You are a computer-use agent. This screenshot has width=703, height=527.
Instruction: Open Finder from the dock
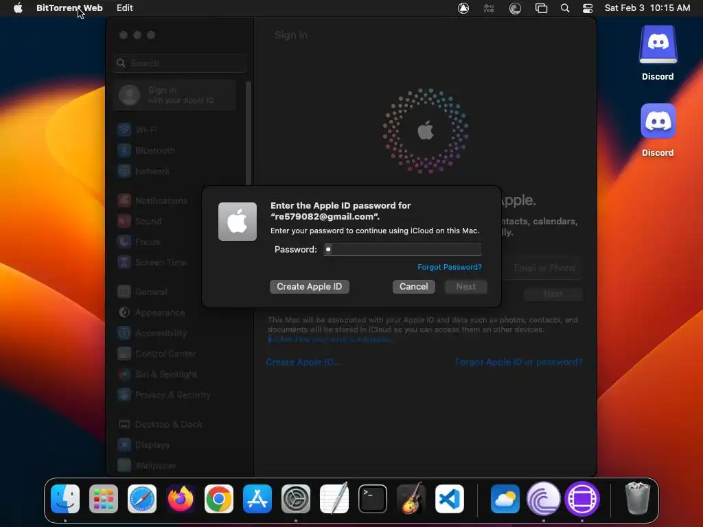(x=65, y=499)
